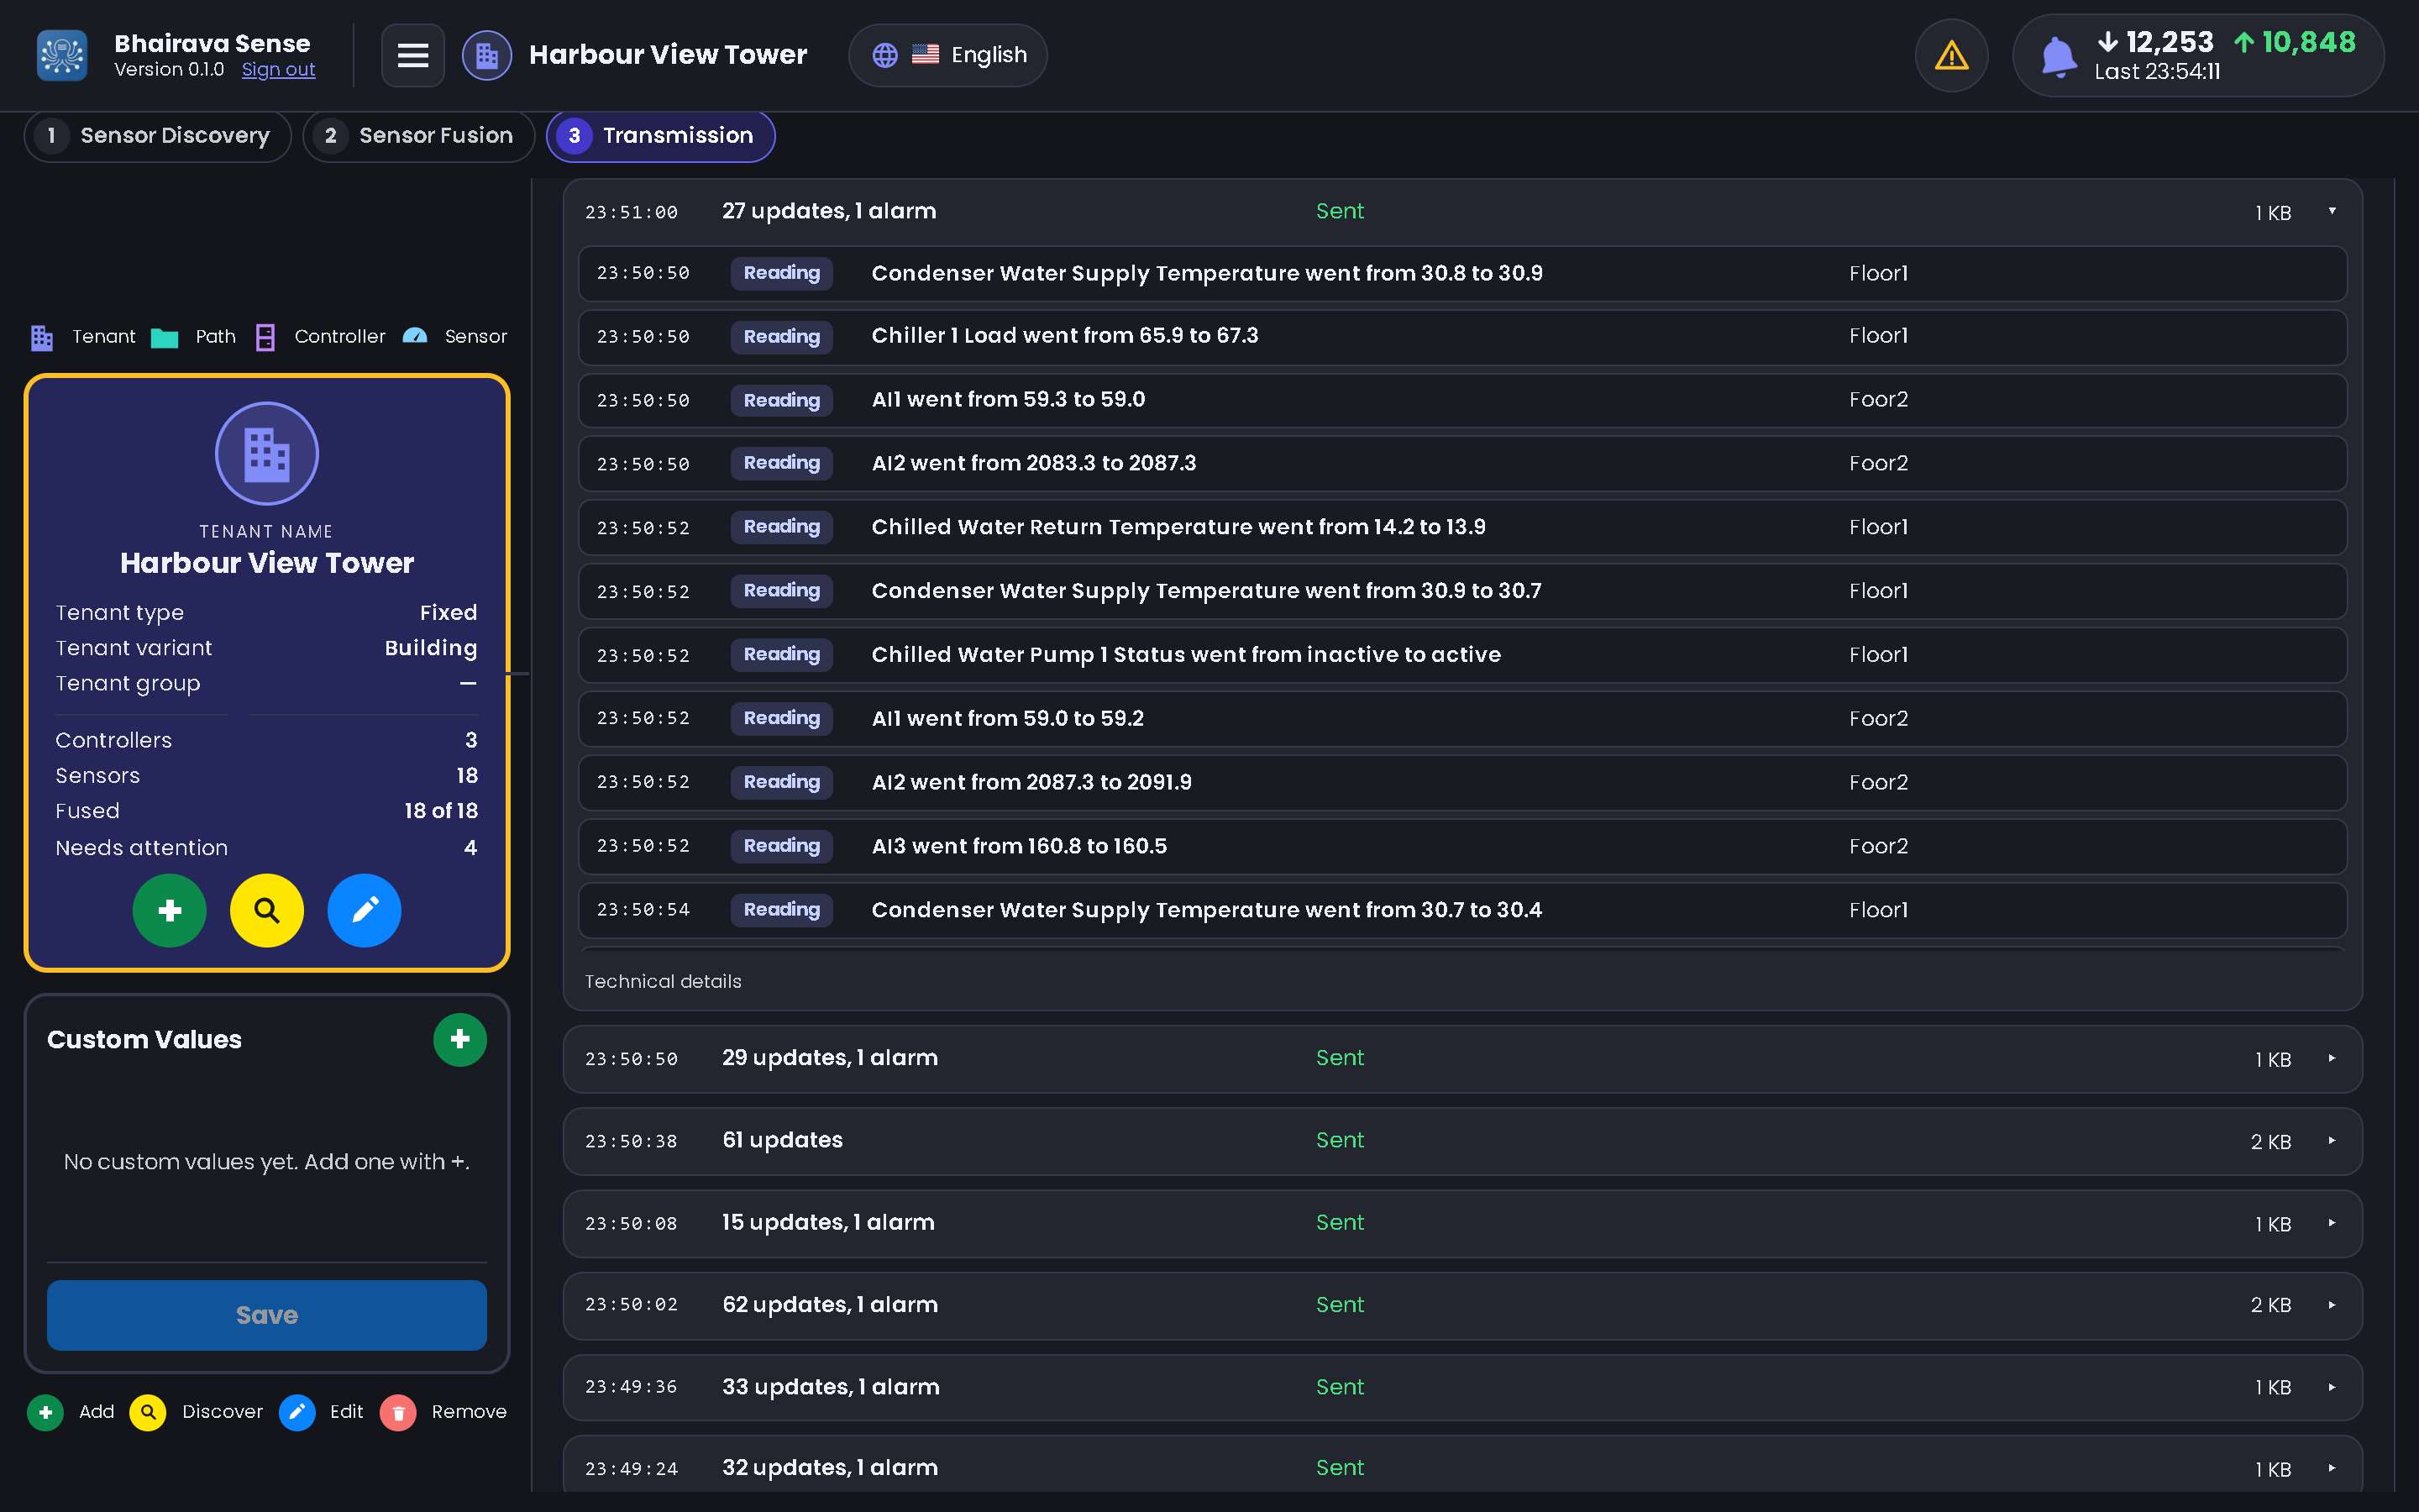The width and height of the screenshot is (2419, 1512).
Task: Click the blue Edit icon in bottom legend
Action: tap(296, 1412)
